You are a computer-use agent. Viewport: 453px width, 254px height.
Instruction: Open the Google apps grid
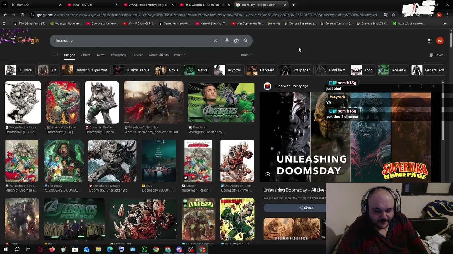tap(430, 41)
